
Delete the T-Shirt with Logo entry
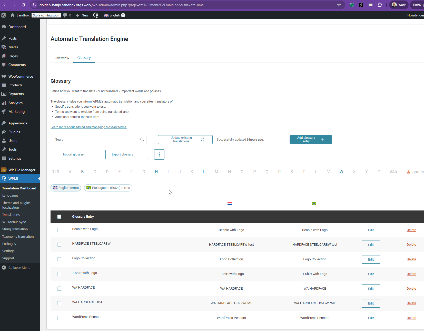pos(411,274)
